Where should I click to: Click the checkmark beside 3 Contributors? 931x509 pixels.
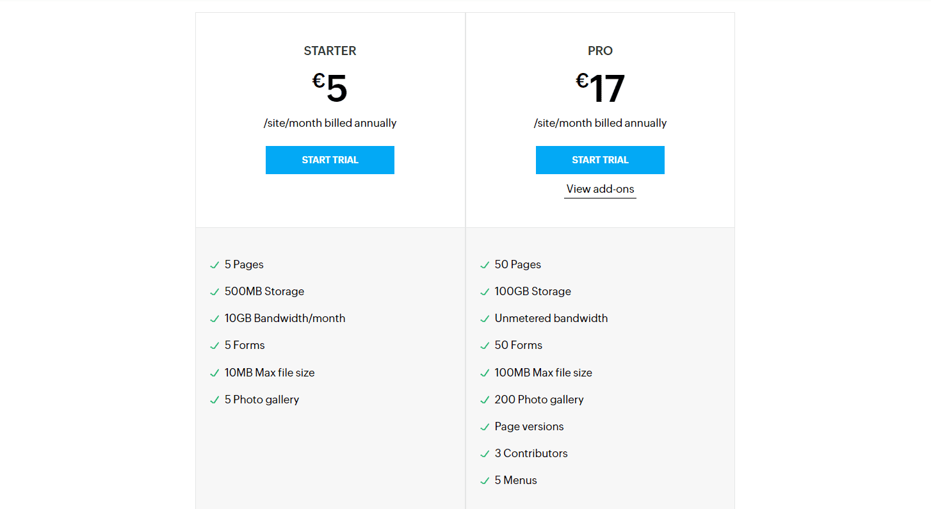point(485,453)
